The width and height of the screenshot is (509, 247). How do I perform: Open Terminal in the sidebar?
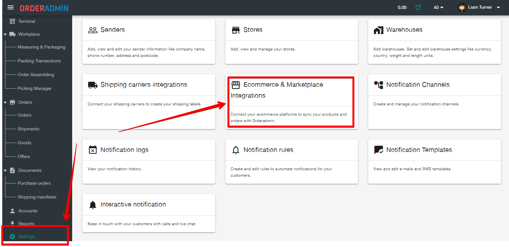27,21
